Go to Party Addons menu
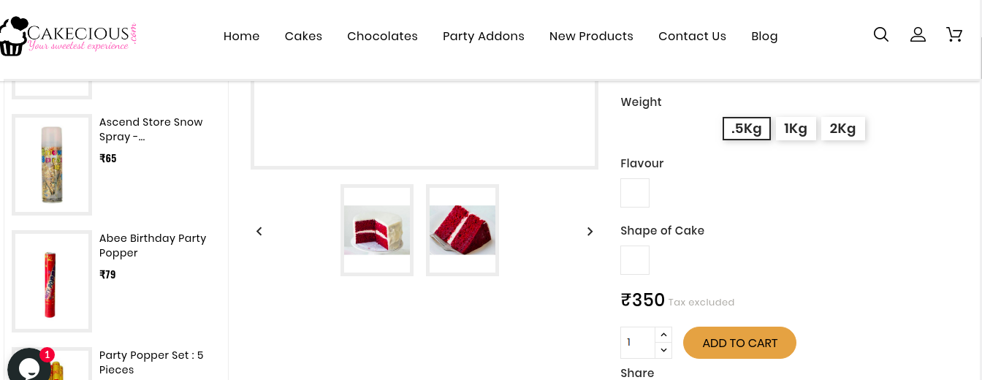This screenshot has height=380, width=982. (x=483, y=37)
